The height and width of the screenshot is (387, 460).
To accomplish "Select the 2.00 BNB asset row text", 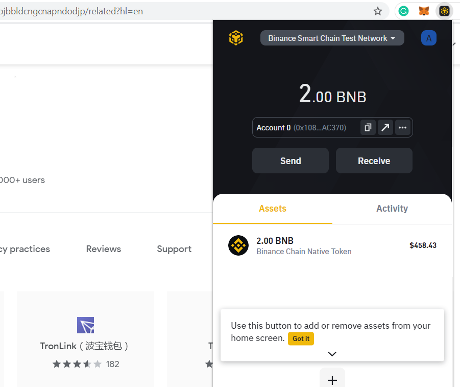I will point(275,241).
